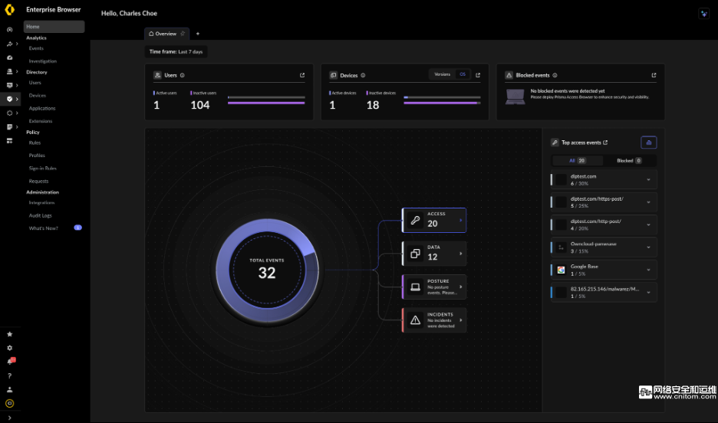Open Users under Directory
Screen dimensions: 718x423
pyautogui.click(x=35, y=82)
